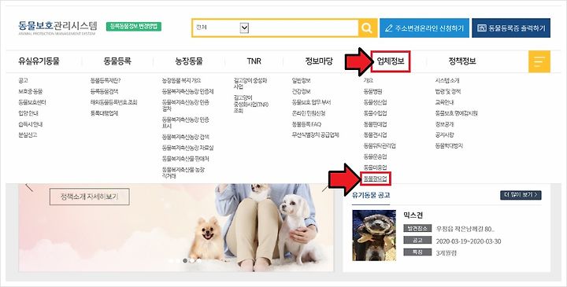Image resolution: width=567 pixels, height=287 pixels.
Task: Select 공고 under the 유실유기동물 menu
Action: (x=23, y=81)
